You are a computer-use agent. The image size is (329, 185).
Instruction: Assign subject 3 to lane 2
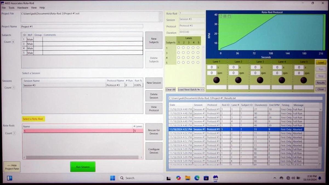click(x=183, y=52)
